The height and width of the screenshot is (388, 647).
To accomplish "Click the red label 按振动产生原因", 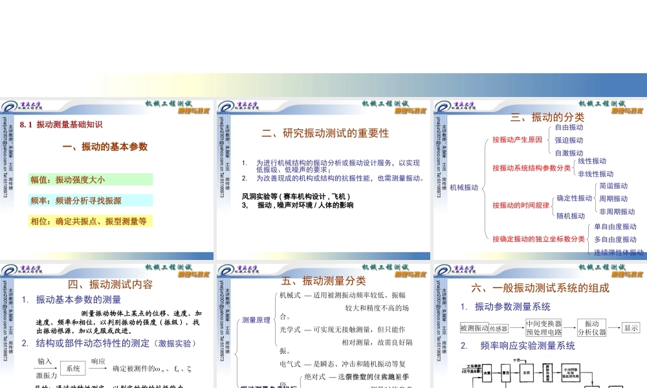I will click(517, 140).
